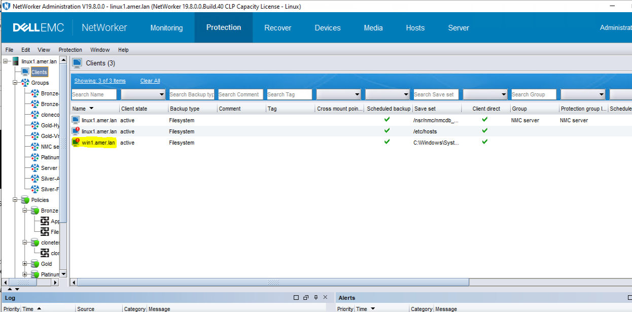Click the Client direct checkmark for /etc/hosts row
Image resolution: width=632 pixels, height=312 pixels.
[x=484, y=131]
